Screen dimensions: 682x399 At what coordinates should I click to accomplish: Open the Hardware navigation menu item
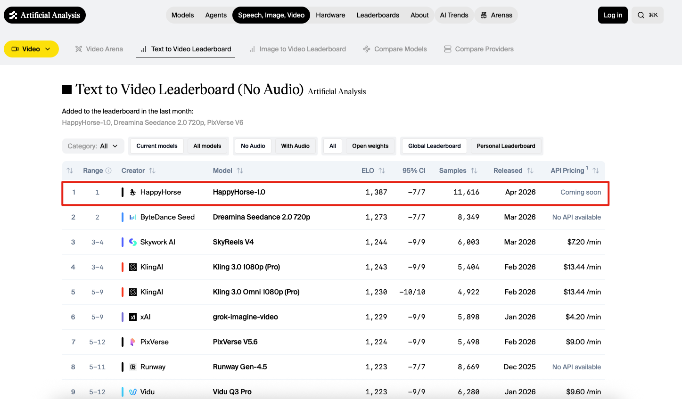330,15
